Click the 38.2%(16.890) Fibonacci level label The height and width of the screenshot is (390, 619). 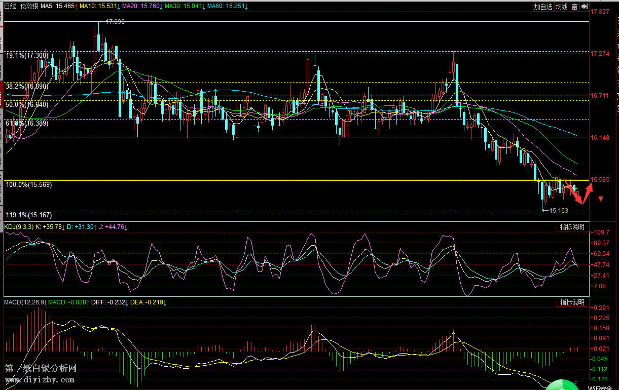[27, 87]
